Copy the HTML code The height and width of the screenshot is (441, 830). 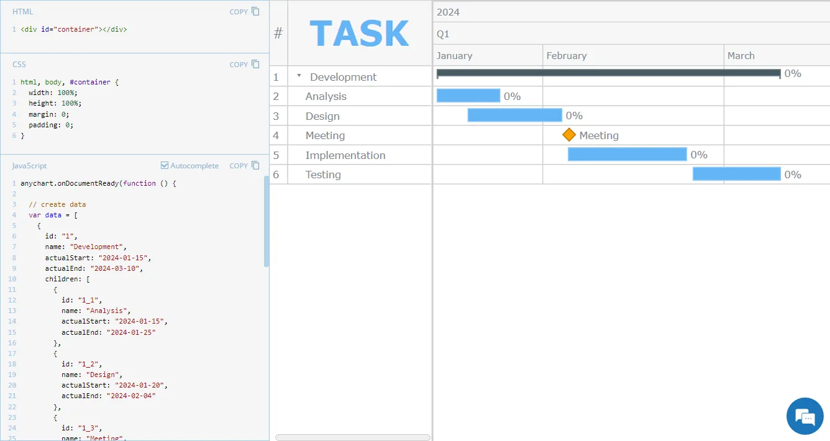(244, 11)
